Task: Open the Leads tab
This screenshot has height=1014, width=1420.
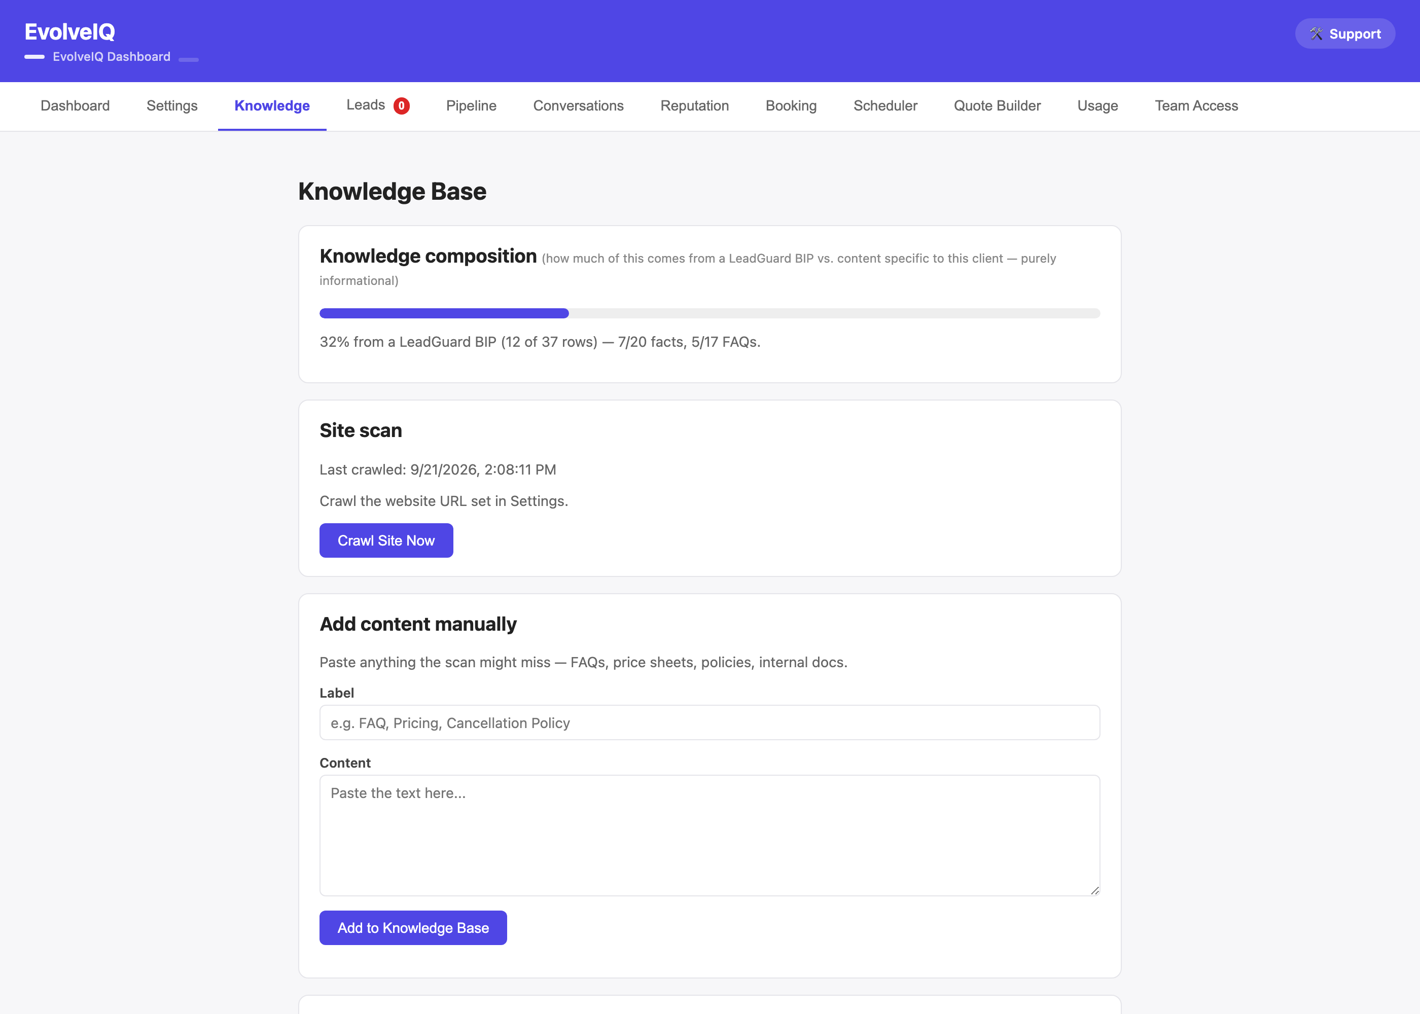Action: (x=377, y=105)
